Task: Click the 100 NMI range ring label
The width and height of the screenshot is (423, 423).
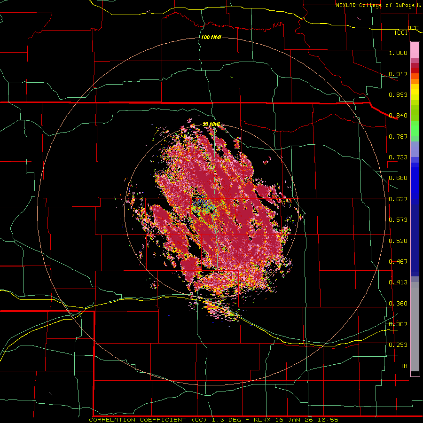Action: coord(211,37)
